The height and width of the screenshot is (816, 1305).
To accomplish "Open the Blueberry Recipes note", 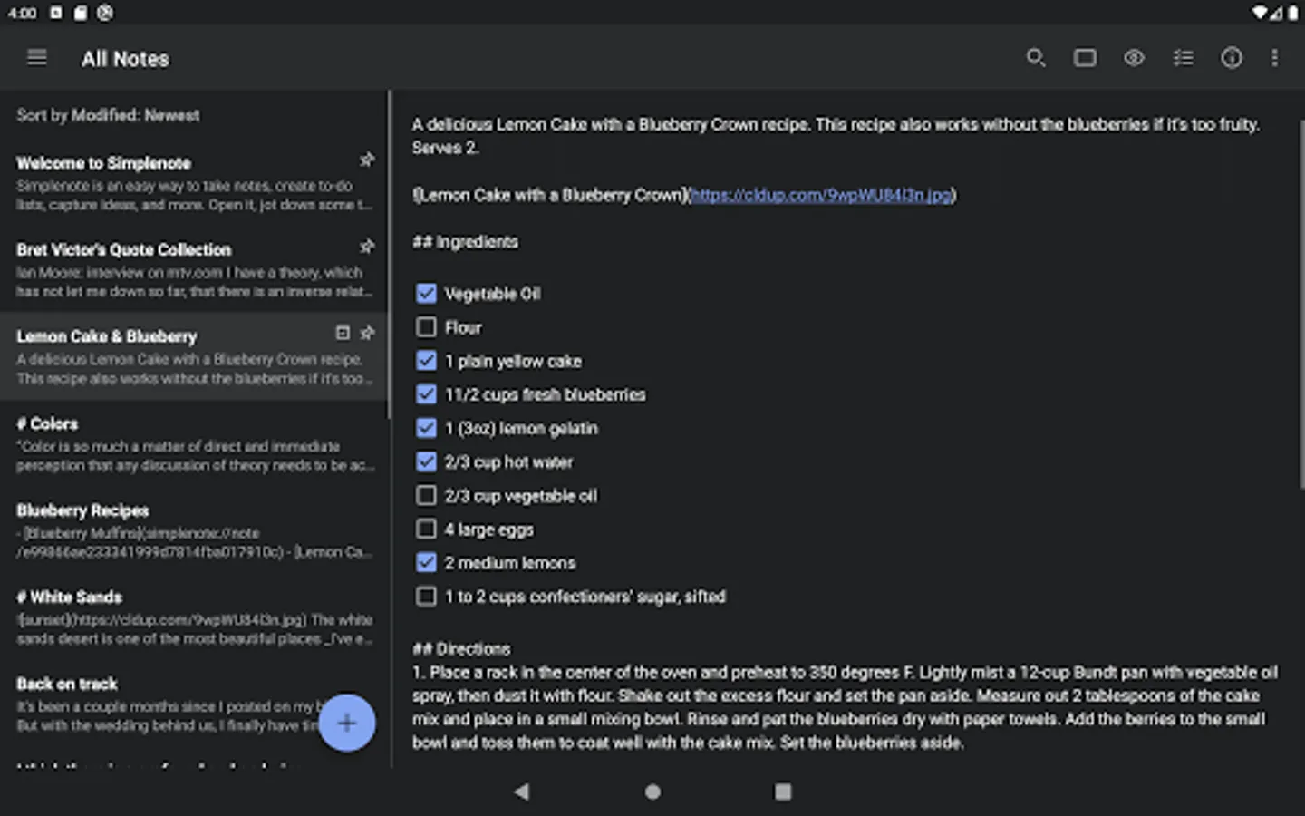I will 194,530.
